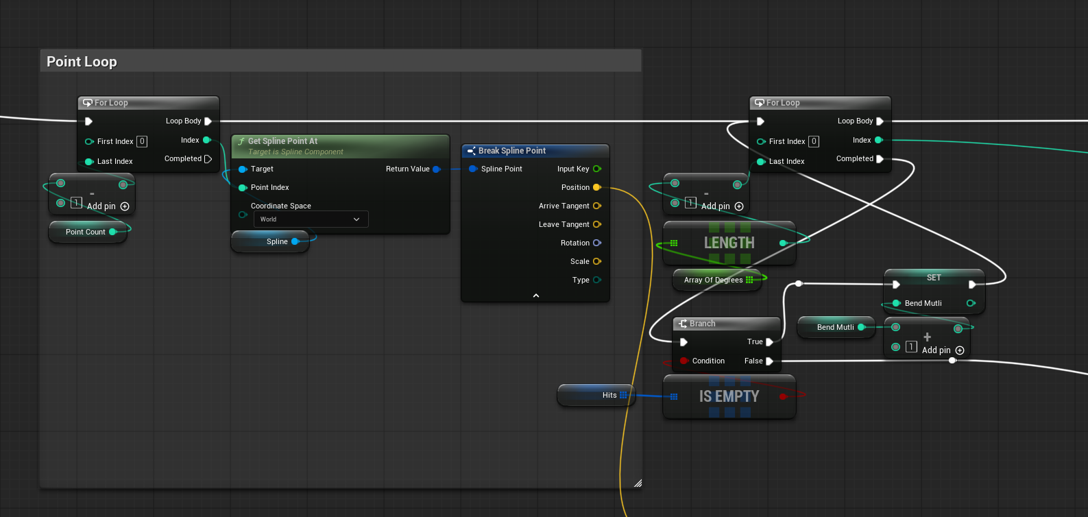Click the Get Spline Point At function icon

click(x=241, y=141)
